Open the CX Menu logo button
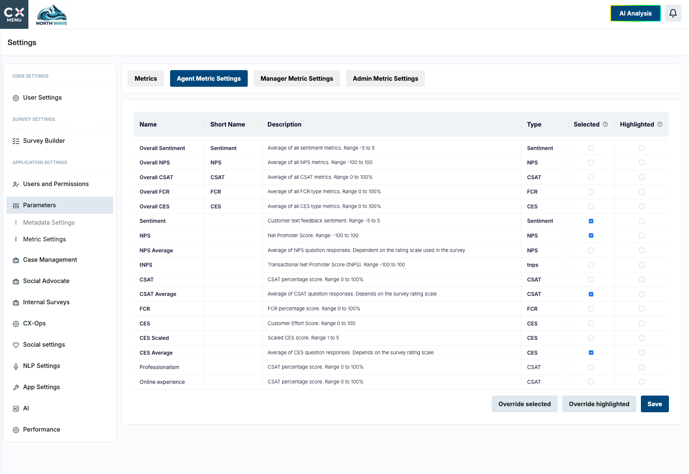This screenshot has width=689, height=474. (x=14, y=14)
